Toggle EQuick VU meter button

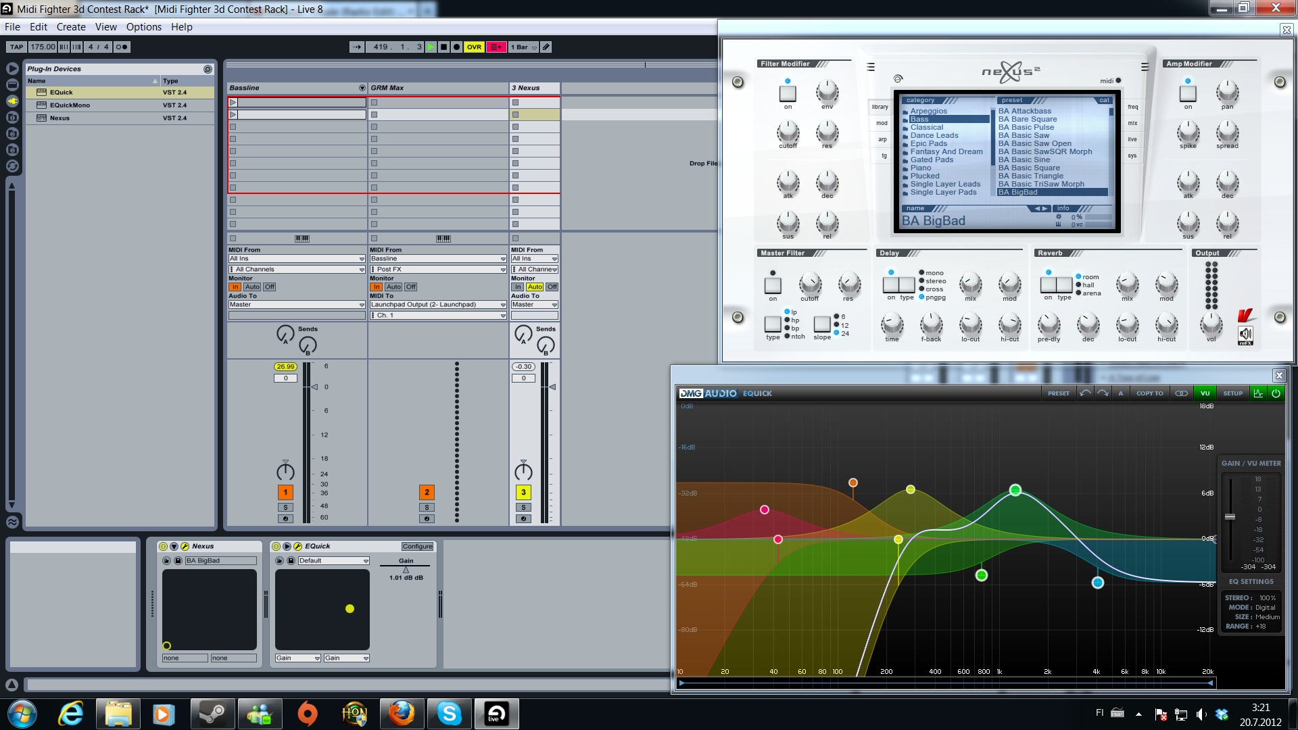tap(1205, 393)
